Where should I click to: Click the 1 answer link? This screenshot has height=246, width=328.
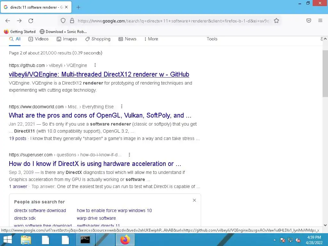(18, 186)
